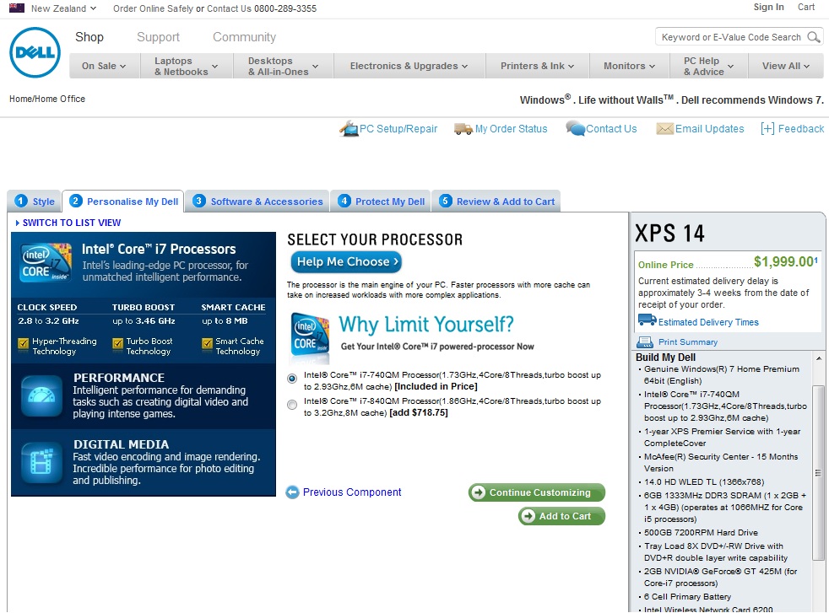
Task: Click the My Order Status truck icon
Action: pos(463,129)
